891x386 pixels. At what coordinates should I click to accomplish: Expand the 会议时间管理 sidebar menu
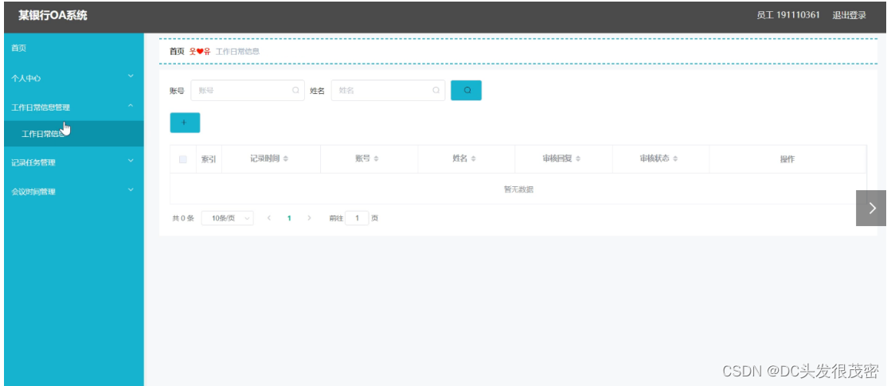coord(74,191)
